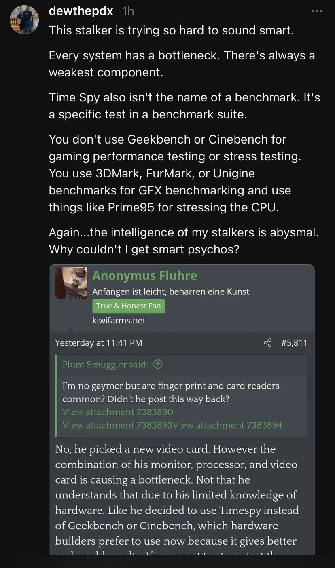The width and height of the screenshot is (335, 568).
Task: Open post number #5,811 link
Action: 294,343
